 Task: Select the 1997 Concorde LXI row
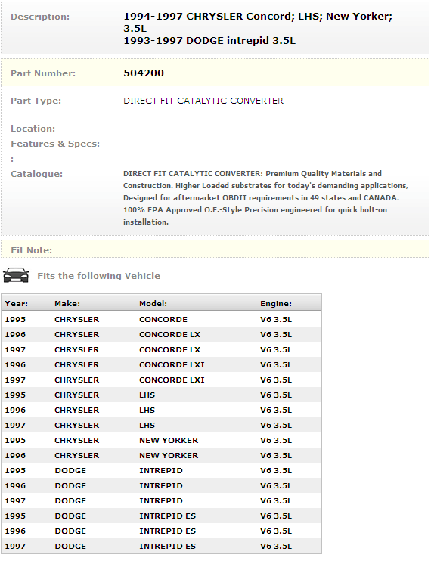pyautogui.click(x=161, y=380)
